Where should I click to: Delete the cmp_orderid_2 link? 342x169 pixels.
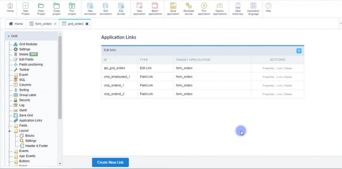pyautogui.click(x=288, y=94)
